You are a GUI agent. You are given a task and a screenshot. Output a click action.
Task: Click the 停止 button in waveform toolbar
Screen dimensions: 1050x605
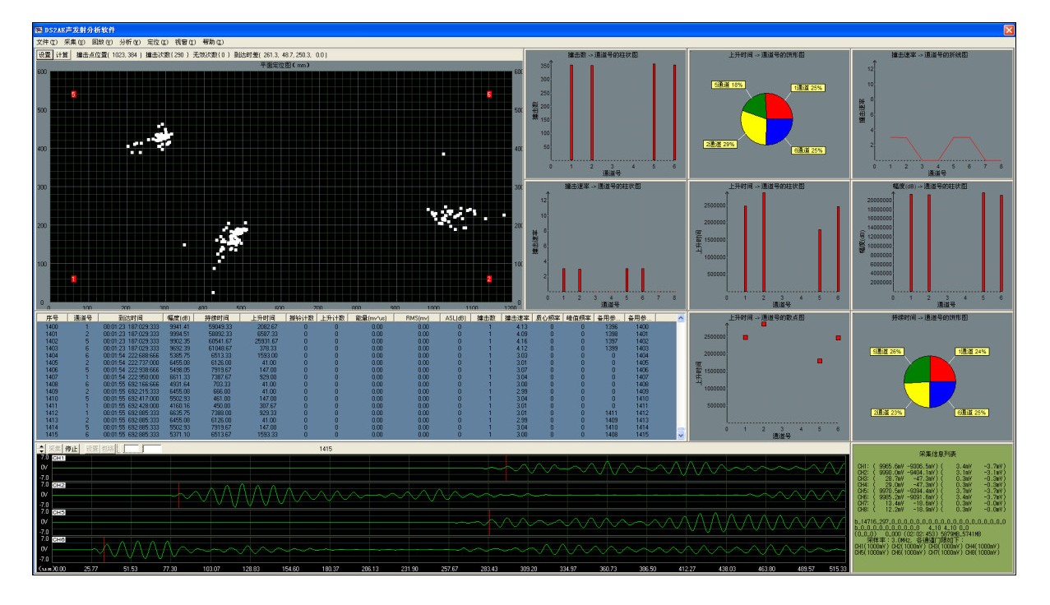(x=72, y=449)
